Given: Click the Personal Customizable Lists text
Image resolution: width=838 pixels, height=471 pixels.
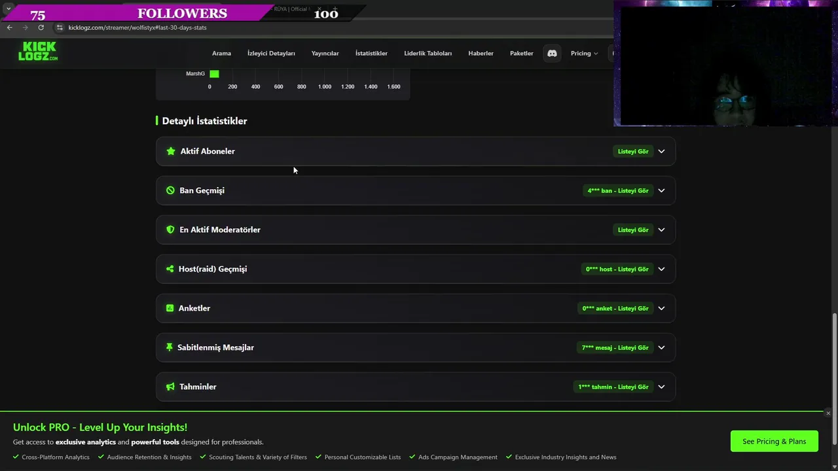Looking at the screenshot, I should [363, 457].
